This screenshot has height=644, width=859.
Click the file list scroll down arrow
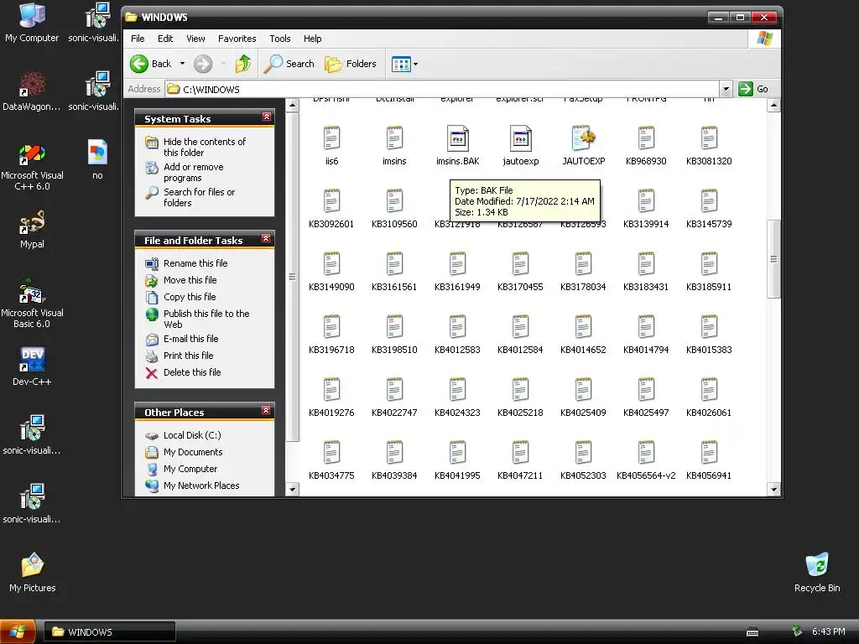click(x=773, y=490)
